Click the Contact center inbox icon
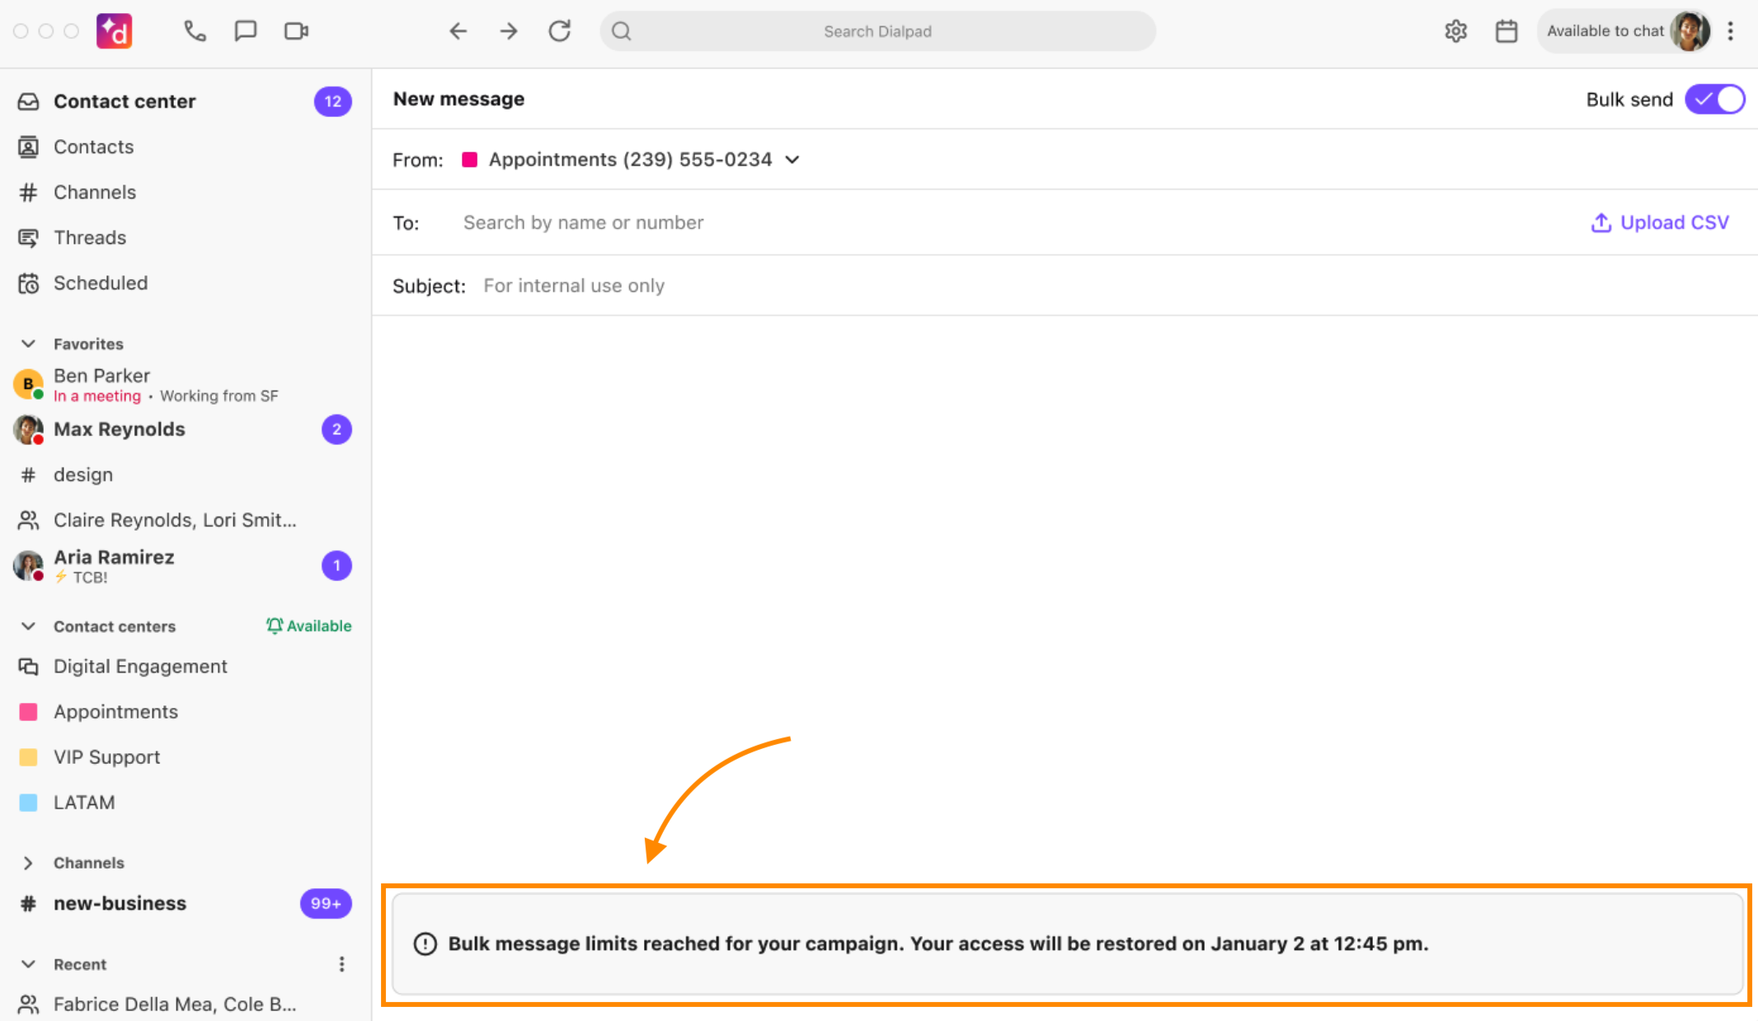The image size is (1758, 1021). point(29,101)
